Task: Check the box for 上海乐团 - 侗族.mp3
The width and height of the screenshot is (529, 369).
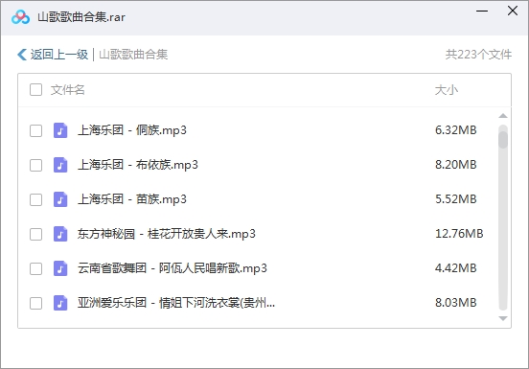Action: [35, 130]
